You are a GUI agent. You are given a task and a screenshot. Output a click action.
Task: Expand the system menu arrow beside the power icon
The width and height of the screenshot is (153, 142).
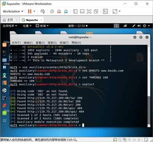(x=149, y=26)
